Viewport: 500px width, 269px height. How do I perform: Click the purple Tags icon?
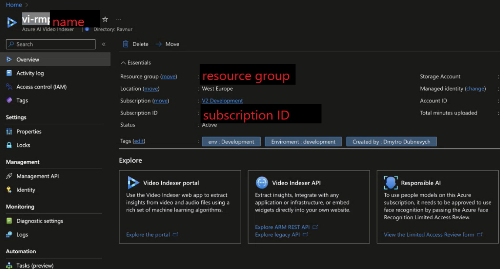tap(9, 100)
